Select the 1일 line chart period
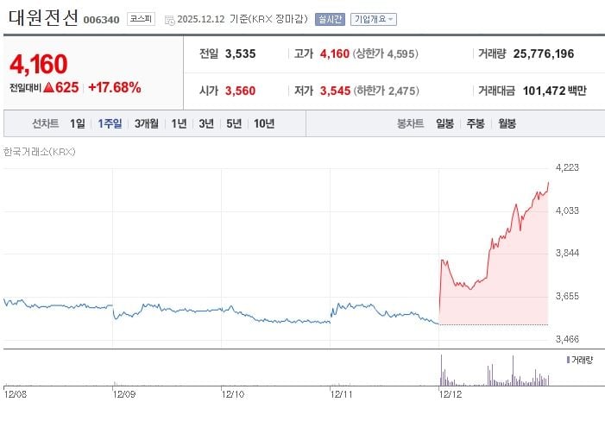 pyautogui.click(x=78, y=123)
